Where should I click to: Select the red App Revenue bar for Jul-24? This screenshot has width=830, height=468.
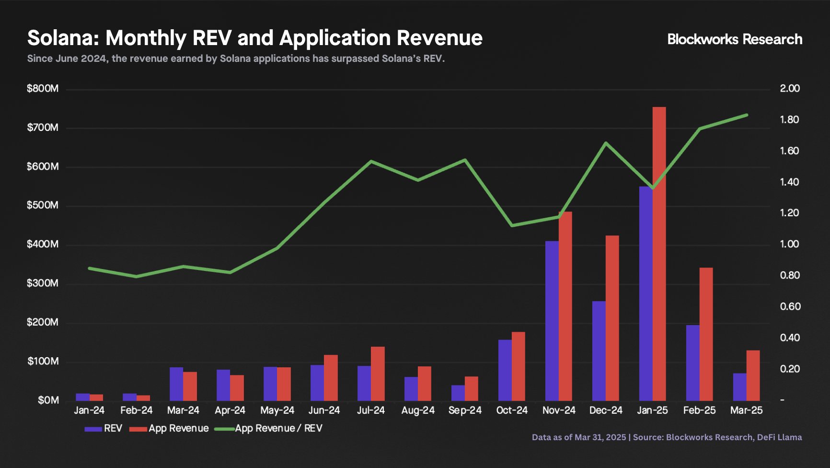378,374
